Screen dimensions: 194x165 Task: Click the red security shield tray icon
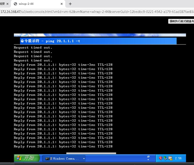click(x=160, y=158)
